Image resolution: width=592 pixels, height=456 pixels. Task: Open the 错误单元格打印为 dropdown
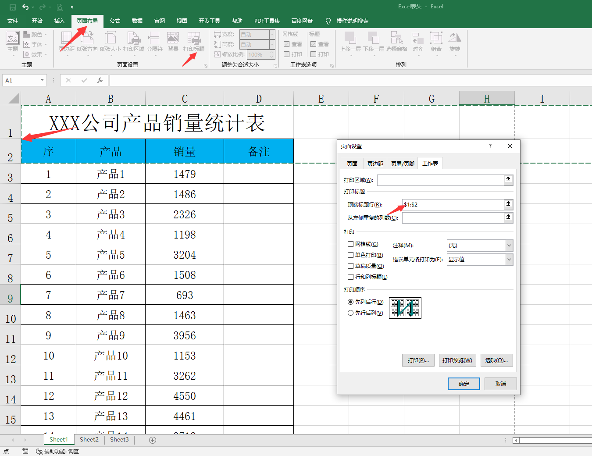coord(509,260)
